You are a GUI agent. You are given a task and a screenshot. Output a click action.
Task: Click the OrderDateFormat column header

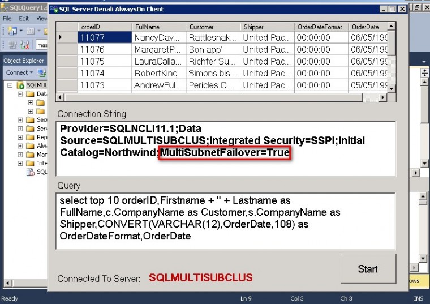click(321, 27)
